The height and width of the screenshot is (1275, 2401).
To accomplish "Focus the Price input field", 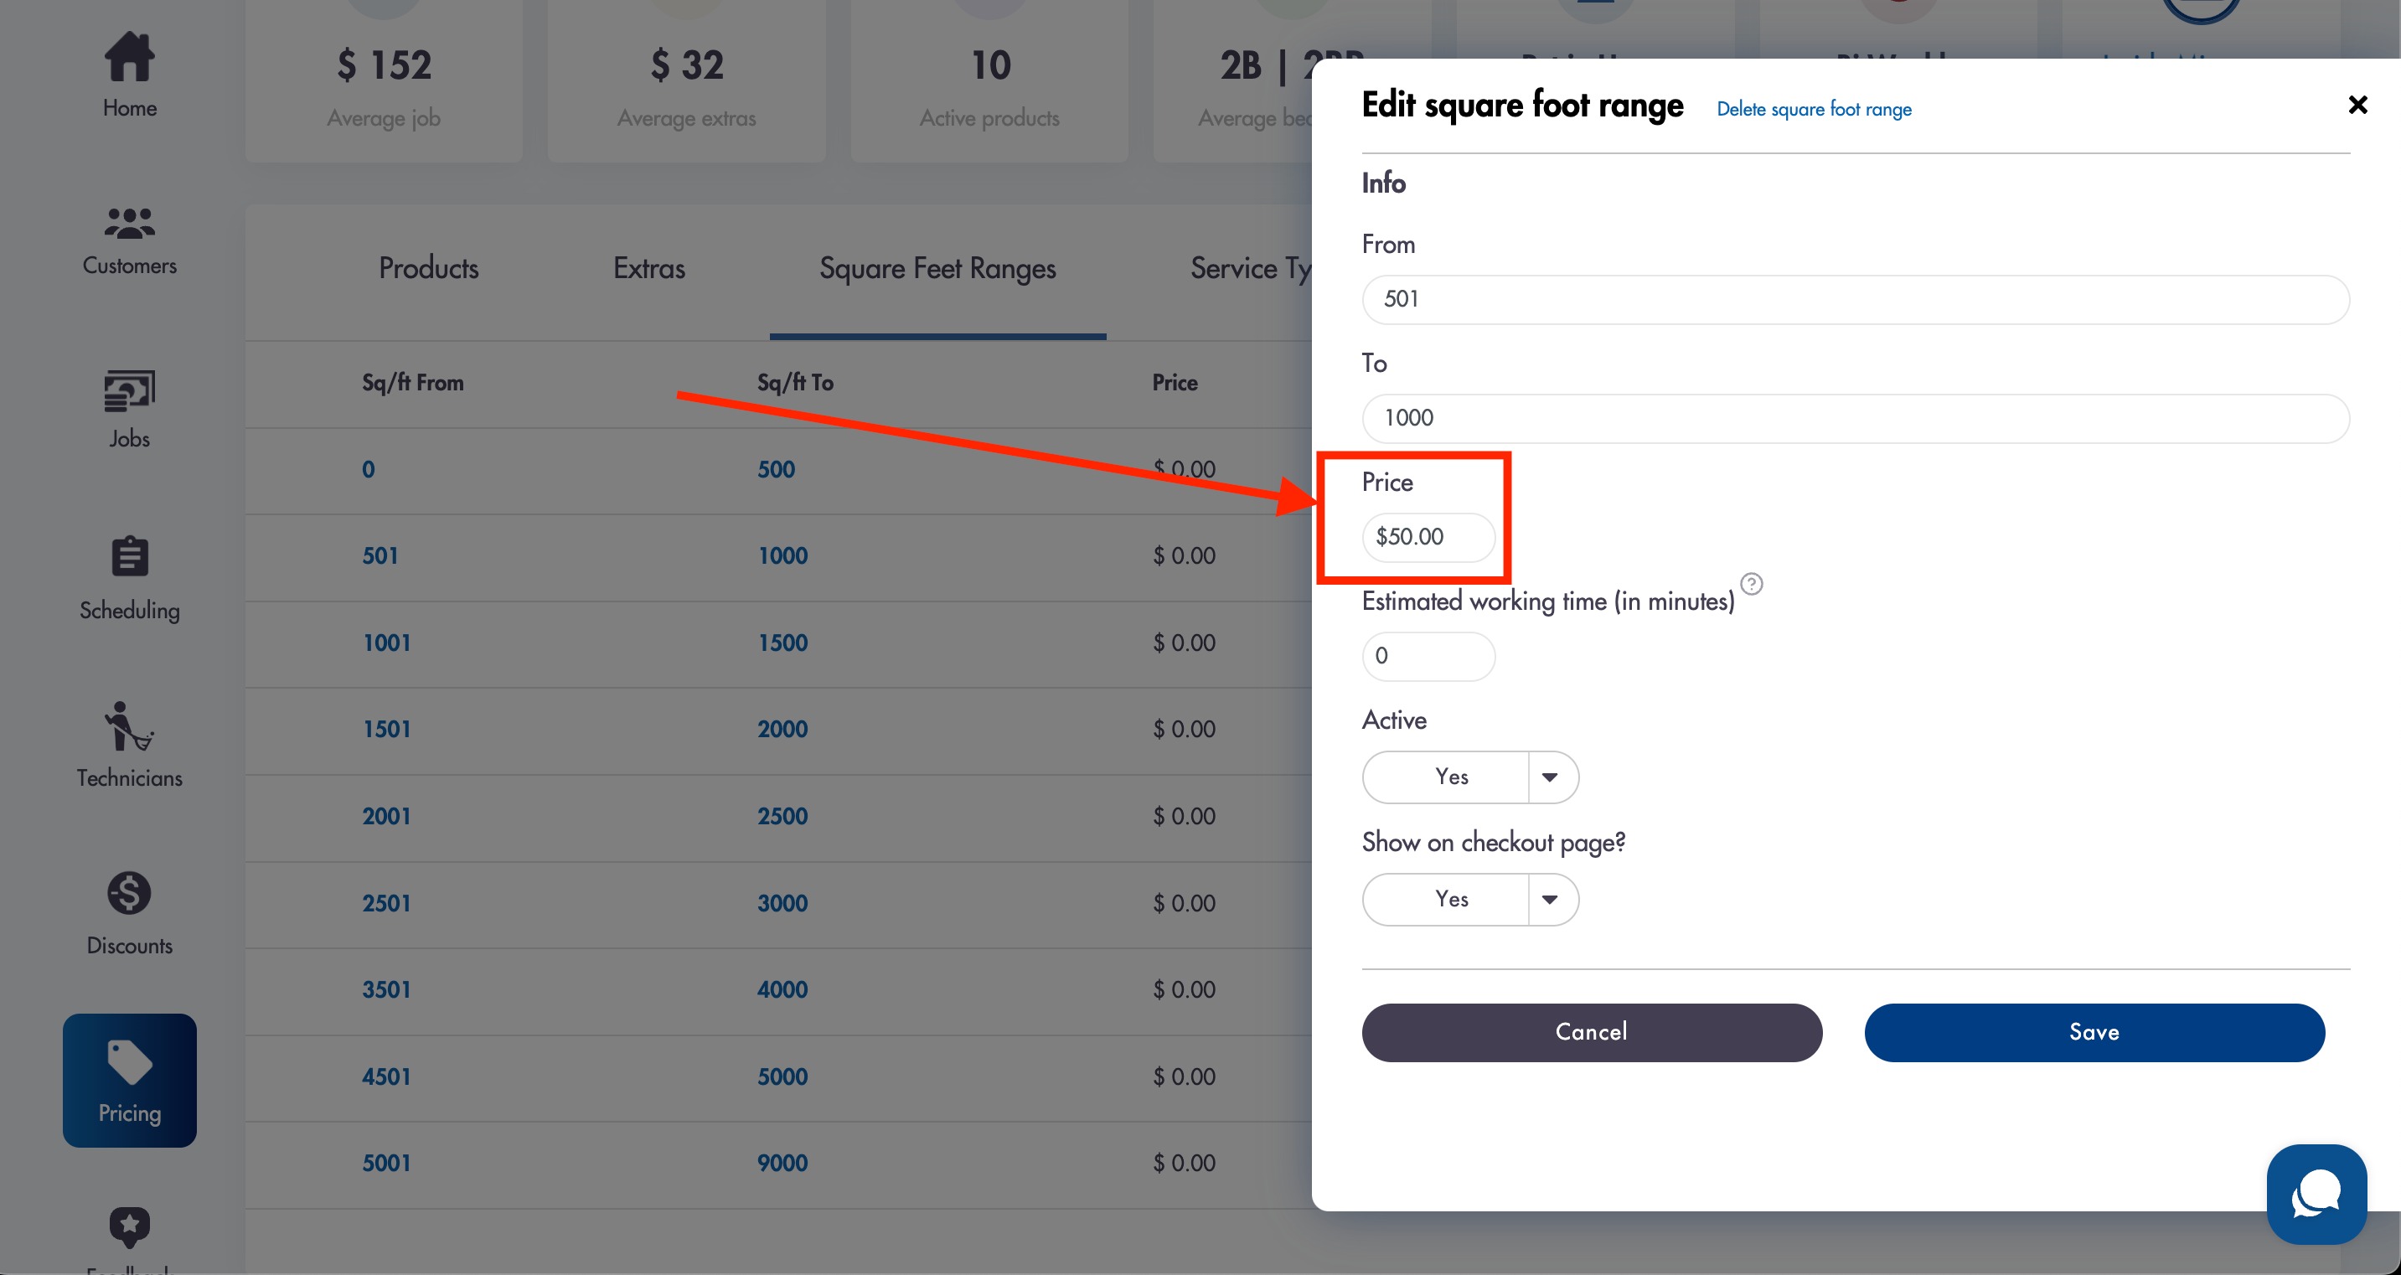I will tap(1428, 537).
